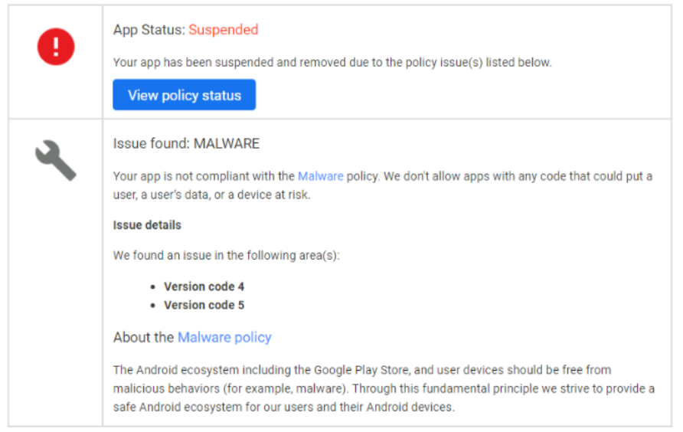Viewport: 683px width, 432px height.
Task: Open the Malware link in the compliance sentence
Action: click(320, 176)
